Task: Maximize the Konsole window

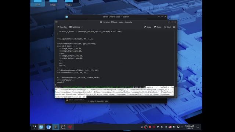Action: pos(172,22)
